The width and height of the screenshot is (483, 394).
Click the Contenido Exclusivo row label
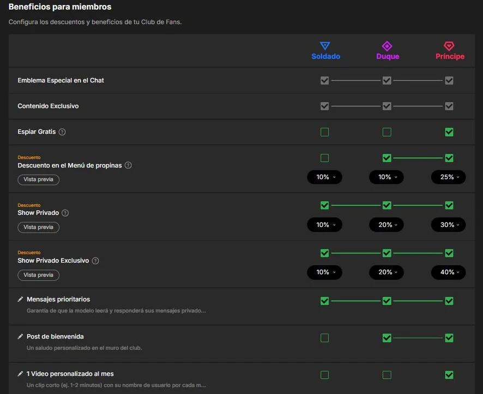click(x=48, y=106)
